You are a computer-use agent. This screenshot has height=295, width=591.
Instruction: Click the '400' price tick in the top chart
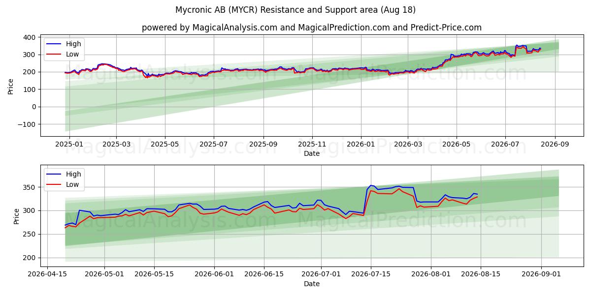[29, 37]
